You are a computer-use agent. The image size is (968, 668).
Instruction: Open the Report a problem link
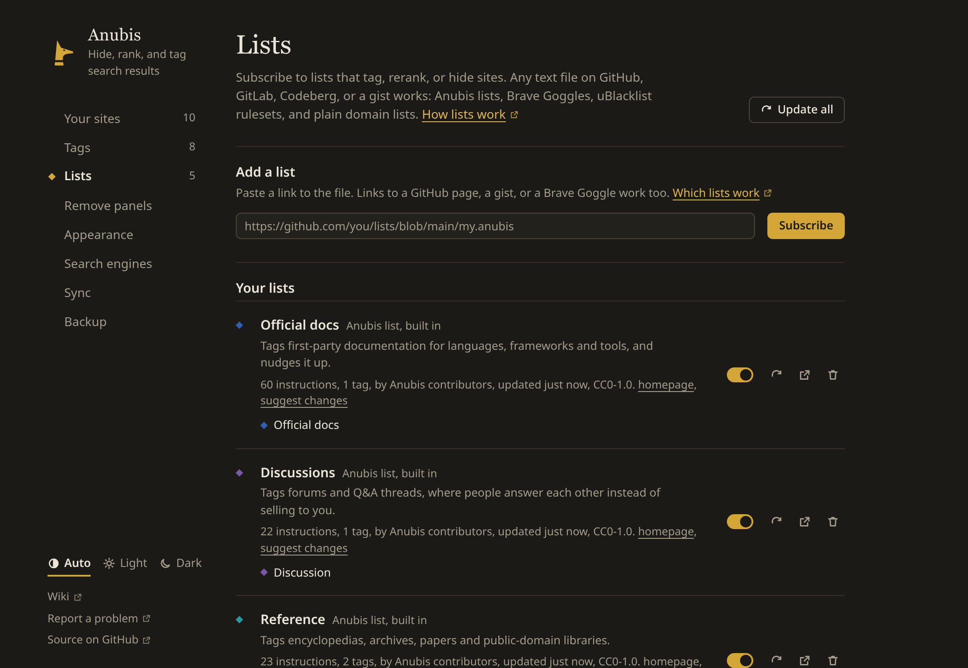click(99, 618)
